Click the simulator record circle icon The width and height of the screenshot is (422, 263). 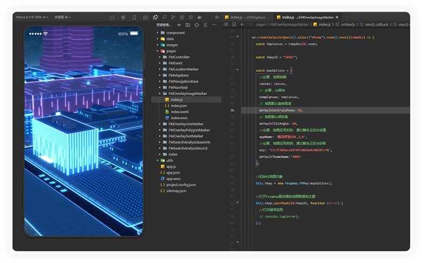[x=123, y=17]
